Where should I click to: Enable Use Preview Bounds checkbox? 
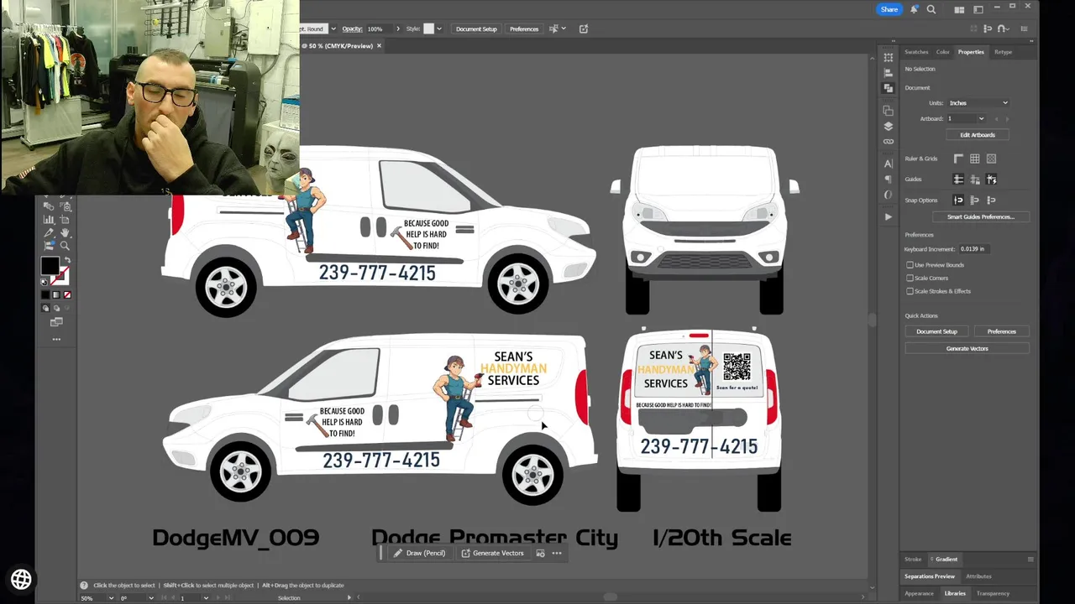[x=910, y=265]
